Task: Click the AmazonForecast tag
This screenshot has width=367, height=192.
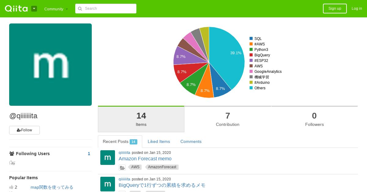Action: coord(162,167)
